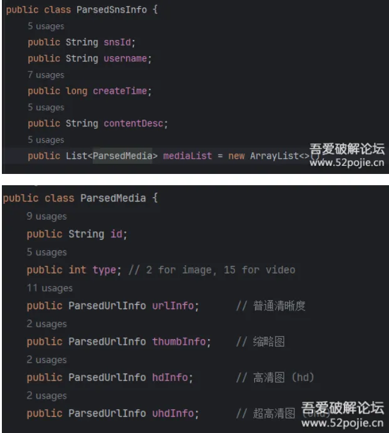Click the contentDesc field identifier
This screenshot has height=433, width=389.
pyautogui.click(x=133, y=123)
